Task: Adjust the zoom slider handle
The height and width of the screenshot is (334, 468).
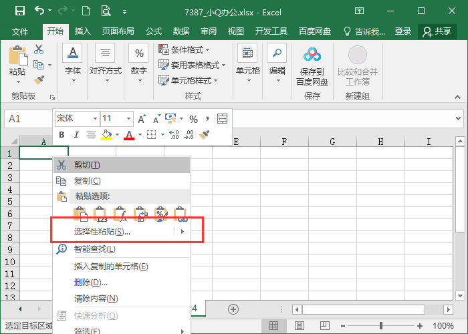Action: click(381, 326)
